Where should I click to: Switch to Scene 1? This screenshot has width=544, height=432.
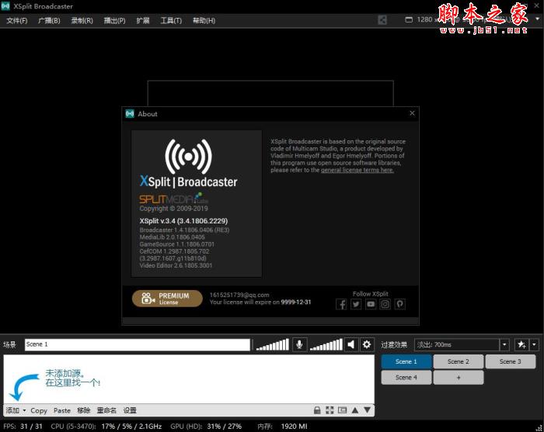406,361
